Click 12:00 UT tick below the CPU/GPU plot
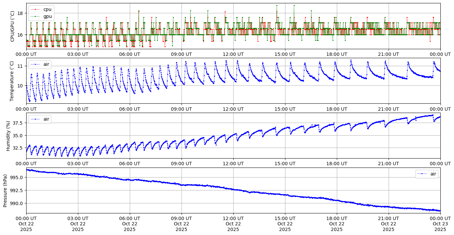 (x=233, y=54)
